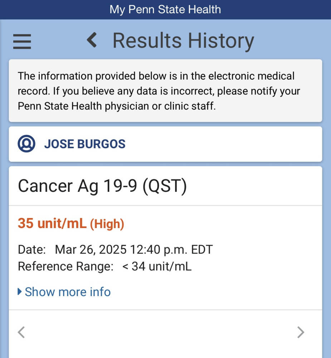Advance to the next result with the bottom right arrow
This screenshot has height=358, width=331.
(301, 333)
